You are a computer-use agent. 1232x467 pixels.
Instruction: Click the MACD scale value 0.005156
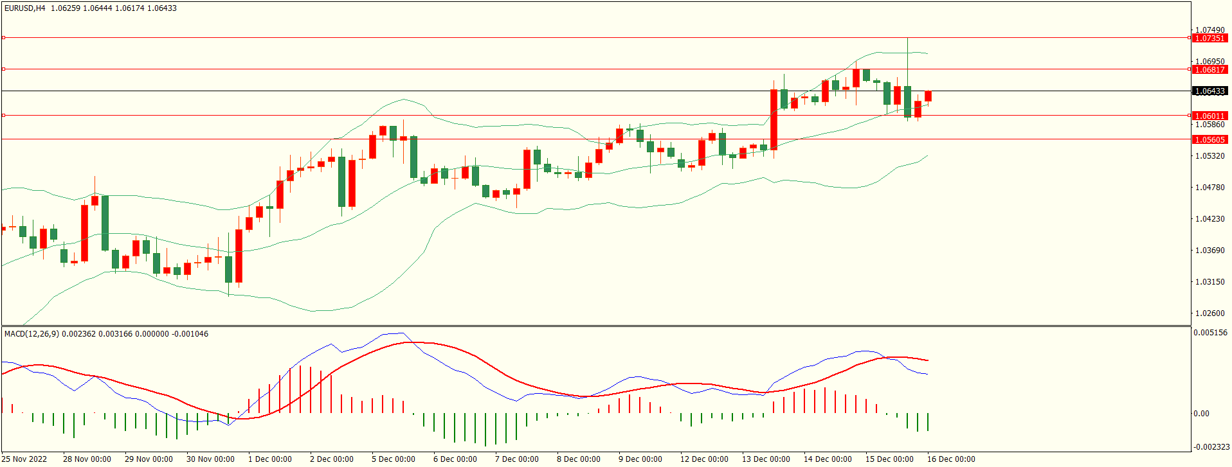(x=1210, y=333)
